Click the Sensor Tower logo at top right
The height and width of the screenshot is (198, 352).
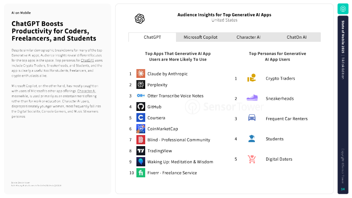tap(343, 9)
